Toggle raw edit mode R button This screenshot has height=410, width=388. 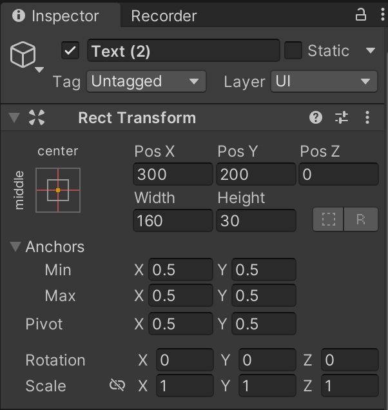361,220
